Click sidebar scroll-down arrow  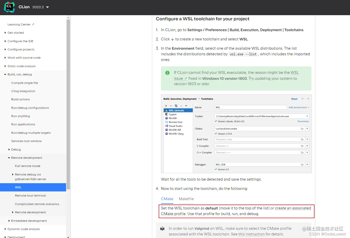[x=68, y=237]
